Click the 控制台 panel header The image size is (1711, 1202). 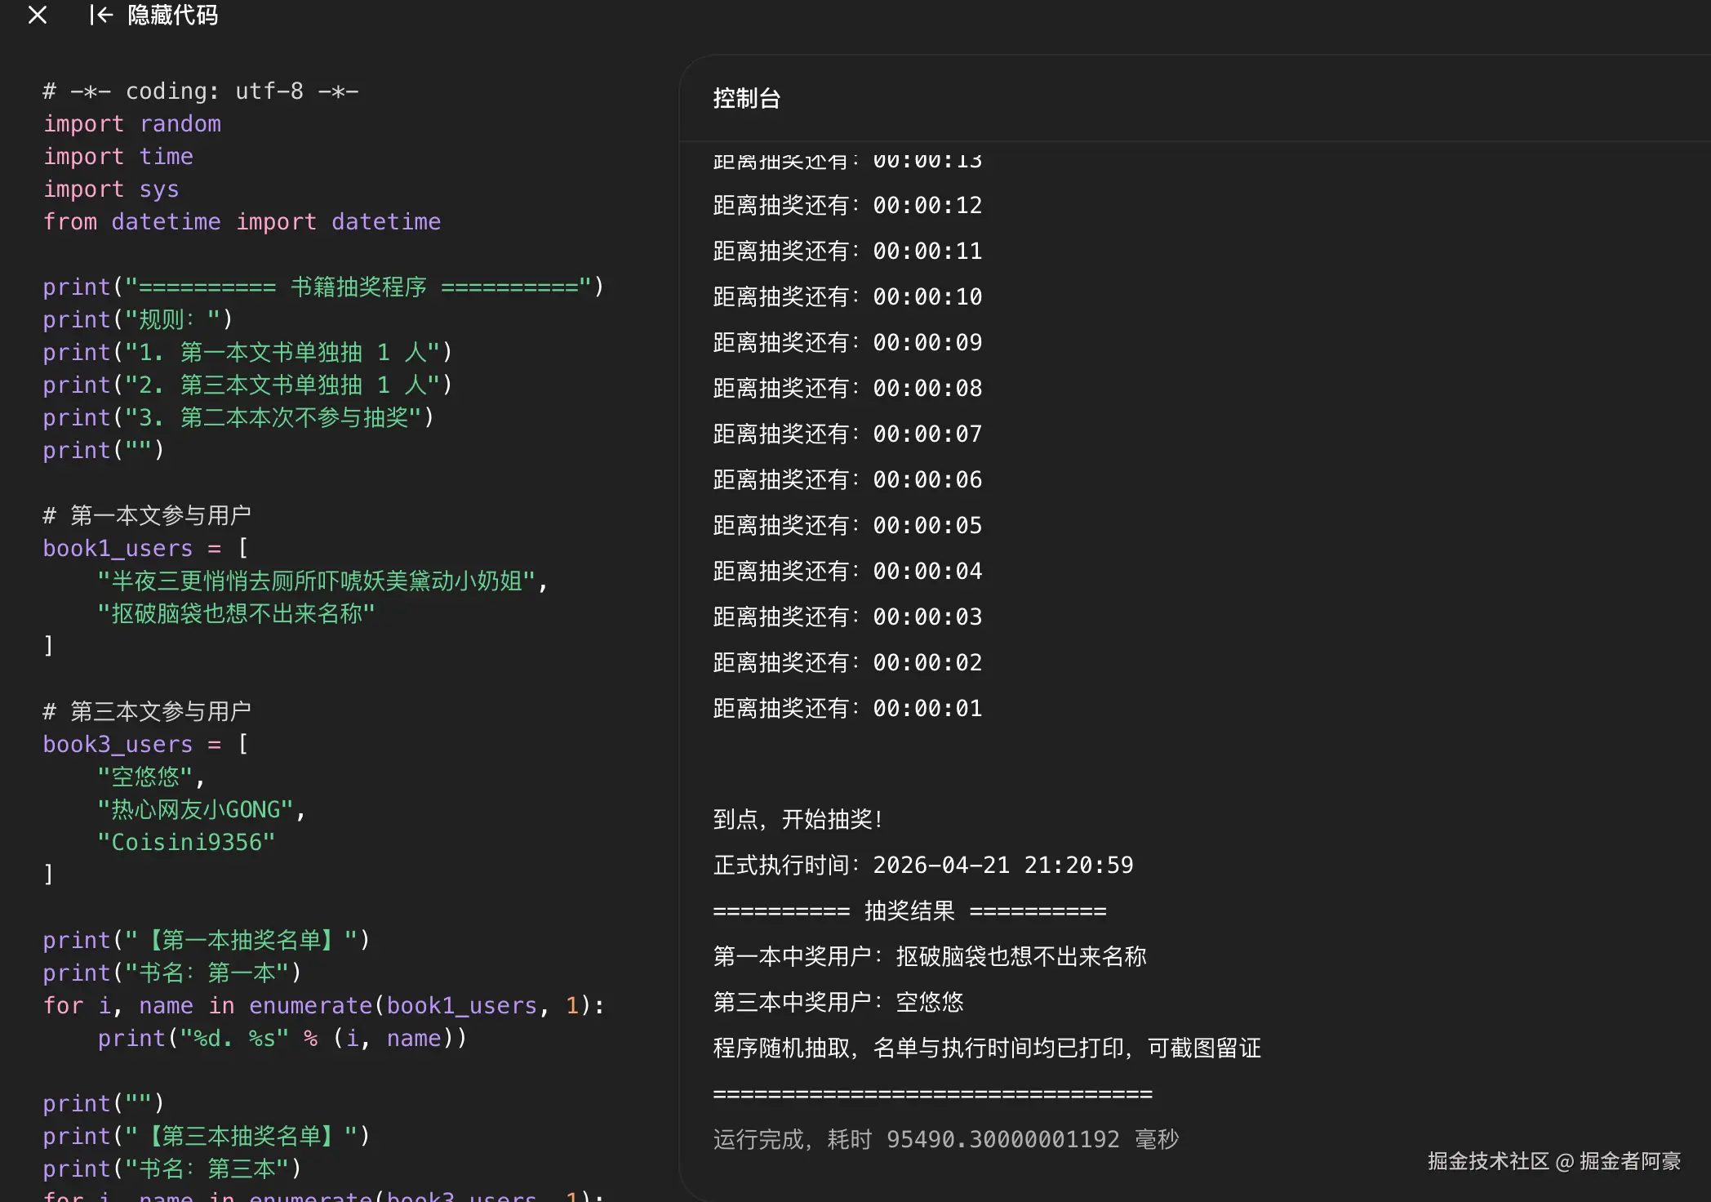747,99
